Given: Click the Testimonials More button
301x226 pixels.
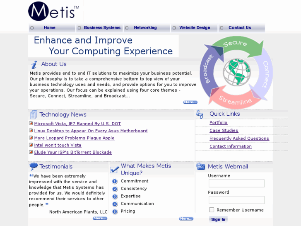Looking at the screenshot, I should point(100,218).
